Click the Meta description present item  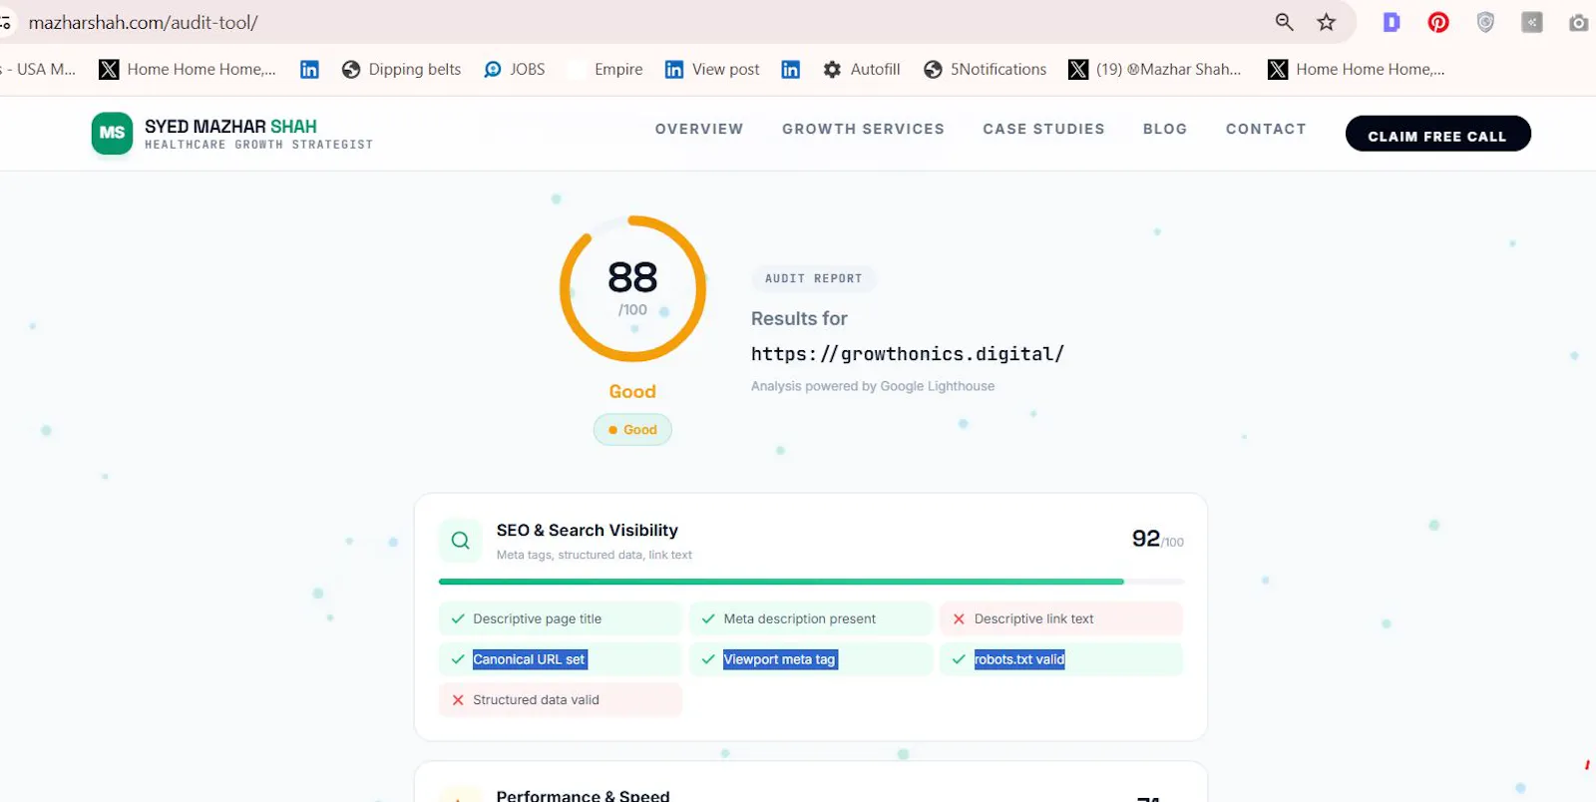coord(810,618)
